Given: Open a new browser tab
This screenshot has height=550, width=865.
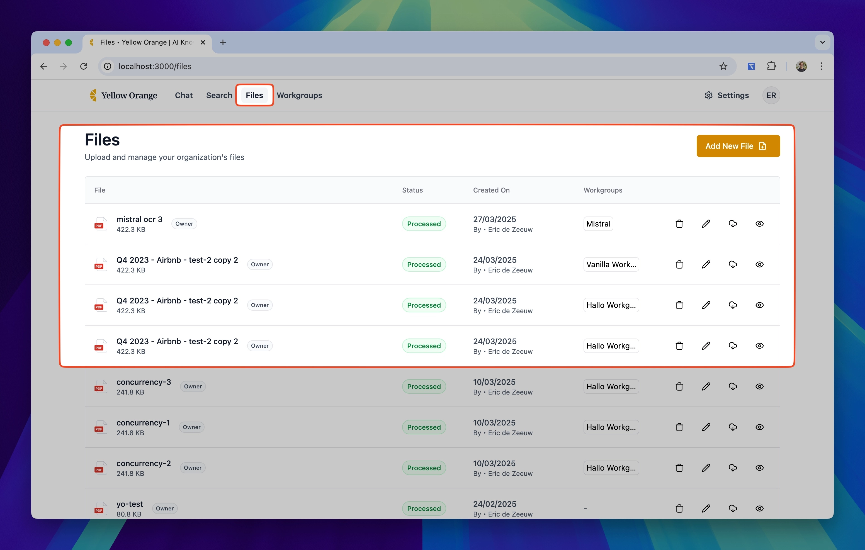Looking at the screenshot, I should [x=223, y=42].
